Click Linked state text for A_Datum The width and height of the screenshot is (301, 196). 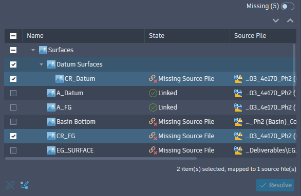(167, 93)
